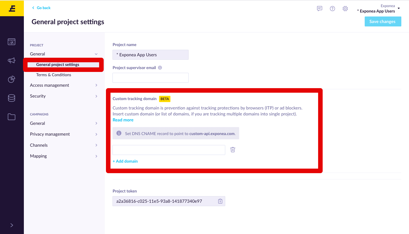
Task: Click the DNS CNAME info icon
Action: (x=119, y=133)
